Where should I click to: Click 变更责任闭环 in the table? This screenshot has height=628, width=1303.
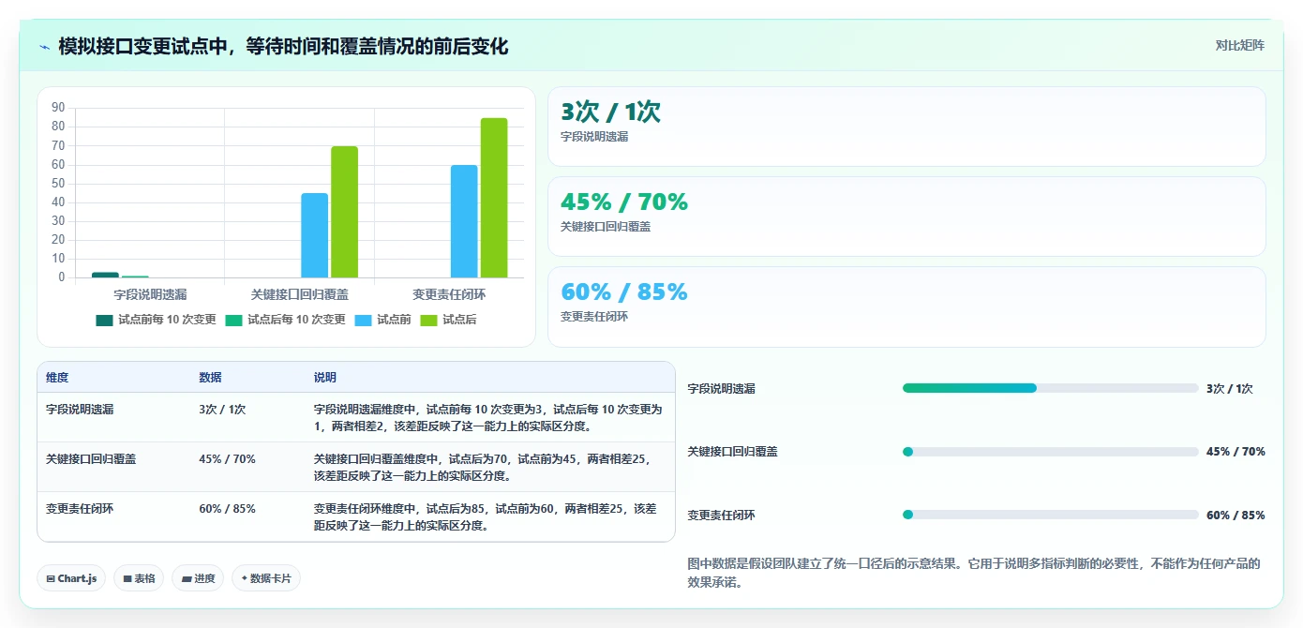tap(80, 509)
